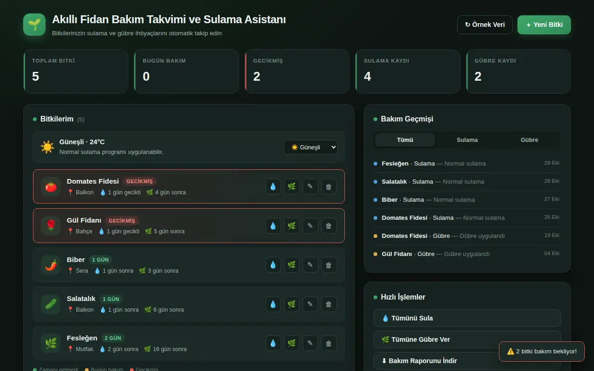The image size is (594, 371).
Task: Add a plant with Yeni Bitki
Action: 544,25
